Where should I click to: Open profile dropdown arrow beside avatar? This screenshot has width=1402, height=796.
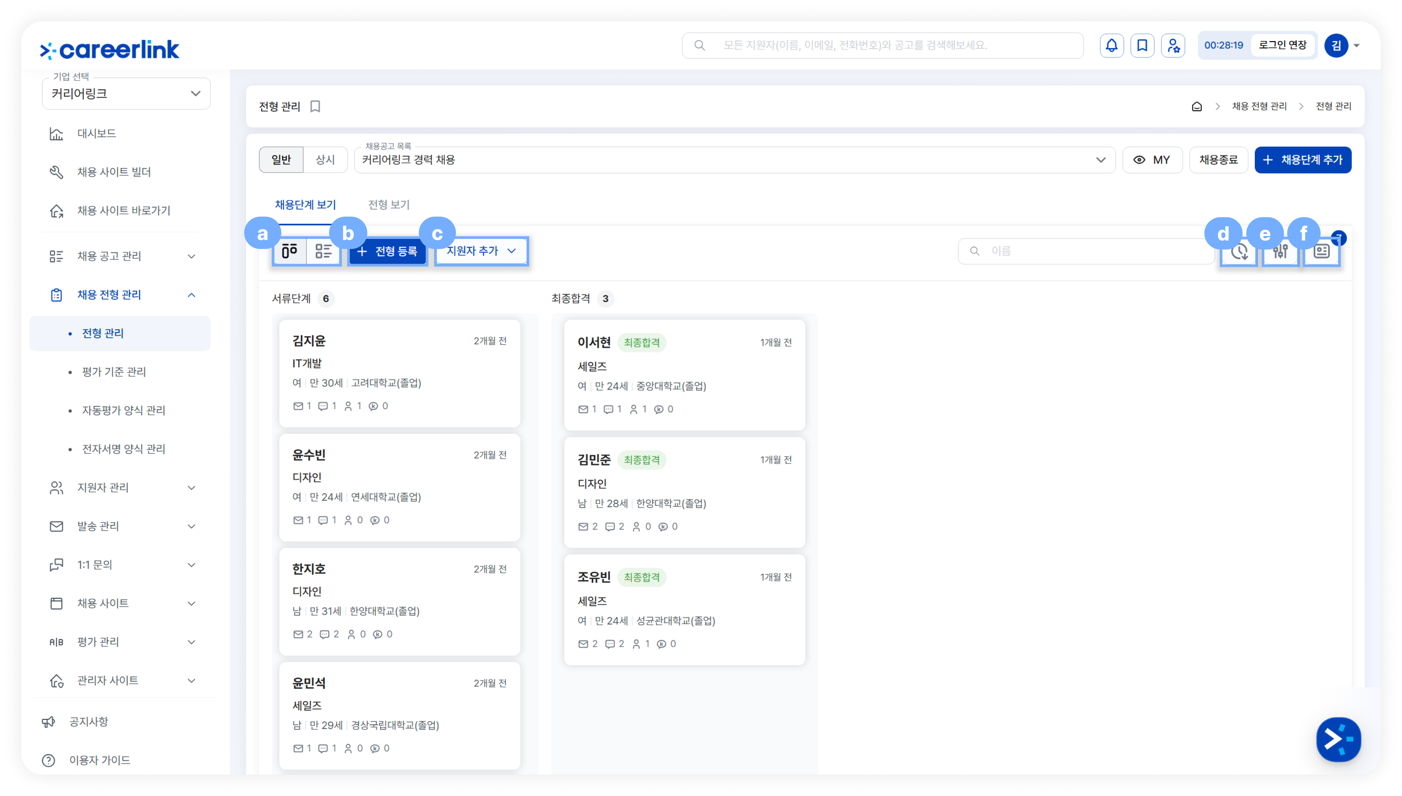pyautogui.click(x=1357, y=46)
